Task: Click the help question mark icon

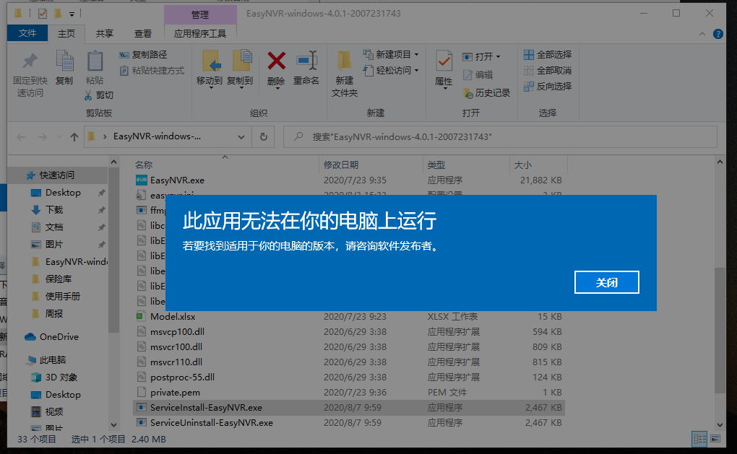Action: 717,34
